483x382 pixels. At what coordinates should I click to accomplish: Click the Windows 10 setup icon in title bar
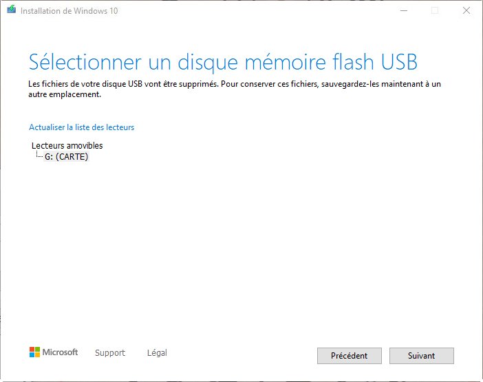click(10, 10)
